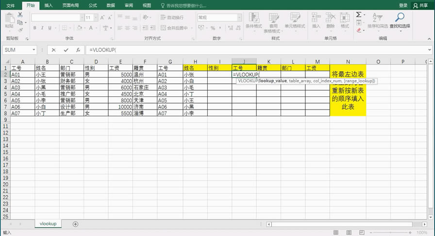Switch to the Formulas (公式) tab
This screenshot has width=435, height=236.
pyautogui.click(x=93, y=5)
